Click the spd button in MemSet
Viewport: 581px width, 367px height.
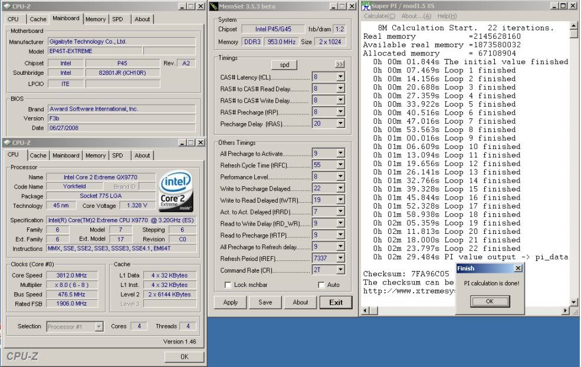[x=284, y=65]
